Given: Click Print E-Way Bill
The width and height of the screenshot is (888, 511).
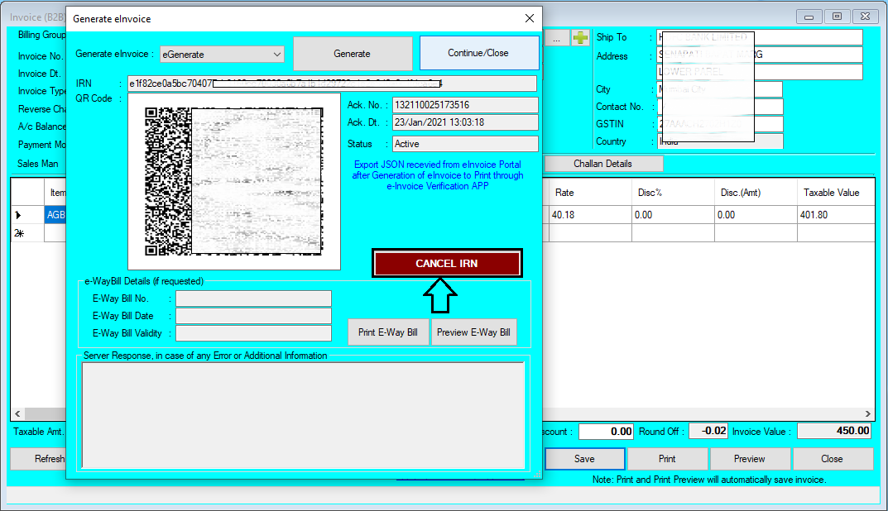Looking at the screenshot, I should point(388,332).
